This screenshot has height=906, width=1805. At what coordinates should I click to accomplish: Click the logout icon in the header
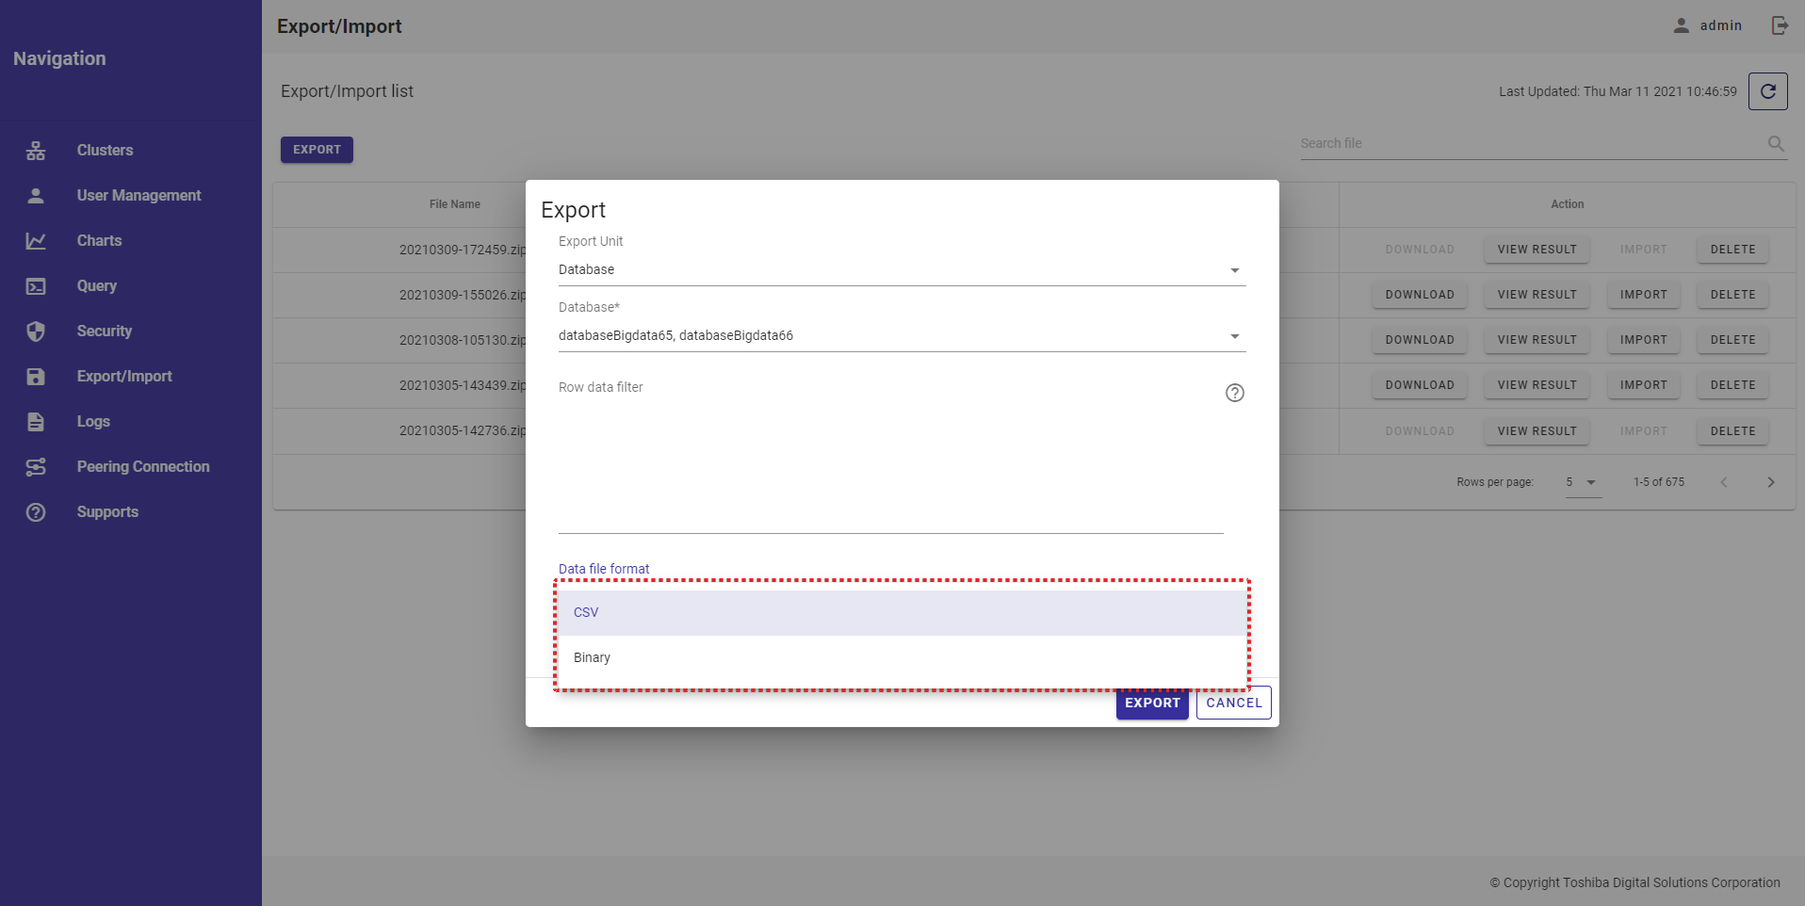[1780, 25]
